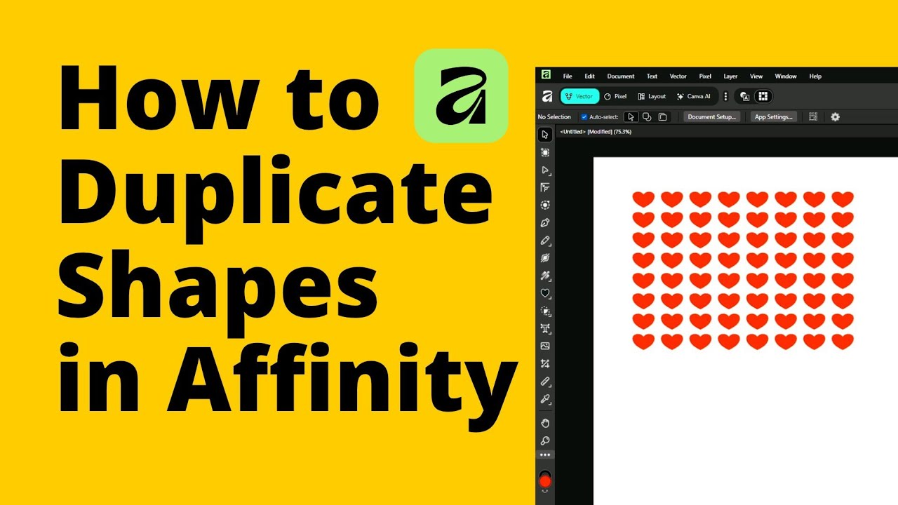Click the No Selection status text

click(554, 117)
